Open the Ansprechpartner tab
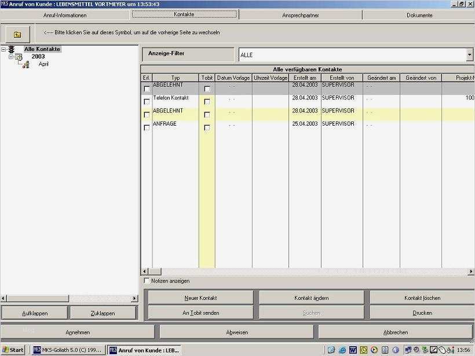This screenshot has width=475, height=356. (x=301, y=15)
